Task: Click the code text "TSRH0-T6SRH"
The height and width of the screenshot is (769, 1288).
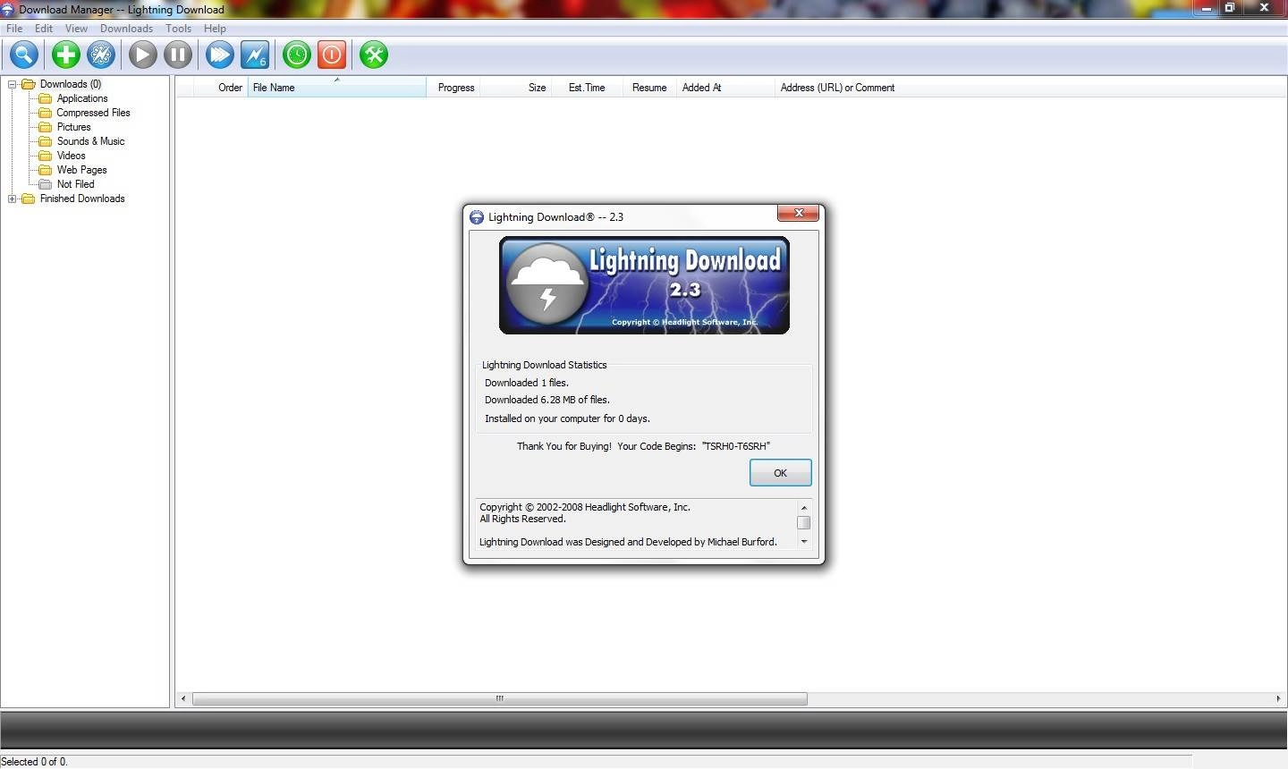Action: [x=736, y=446]
